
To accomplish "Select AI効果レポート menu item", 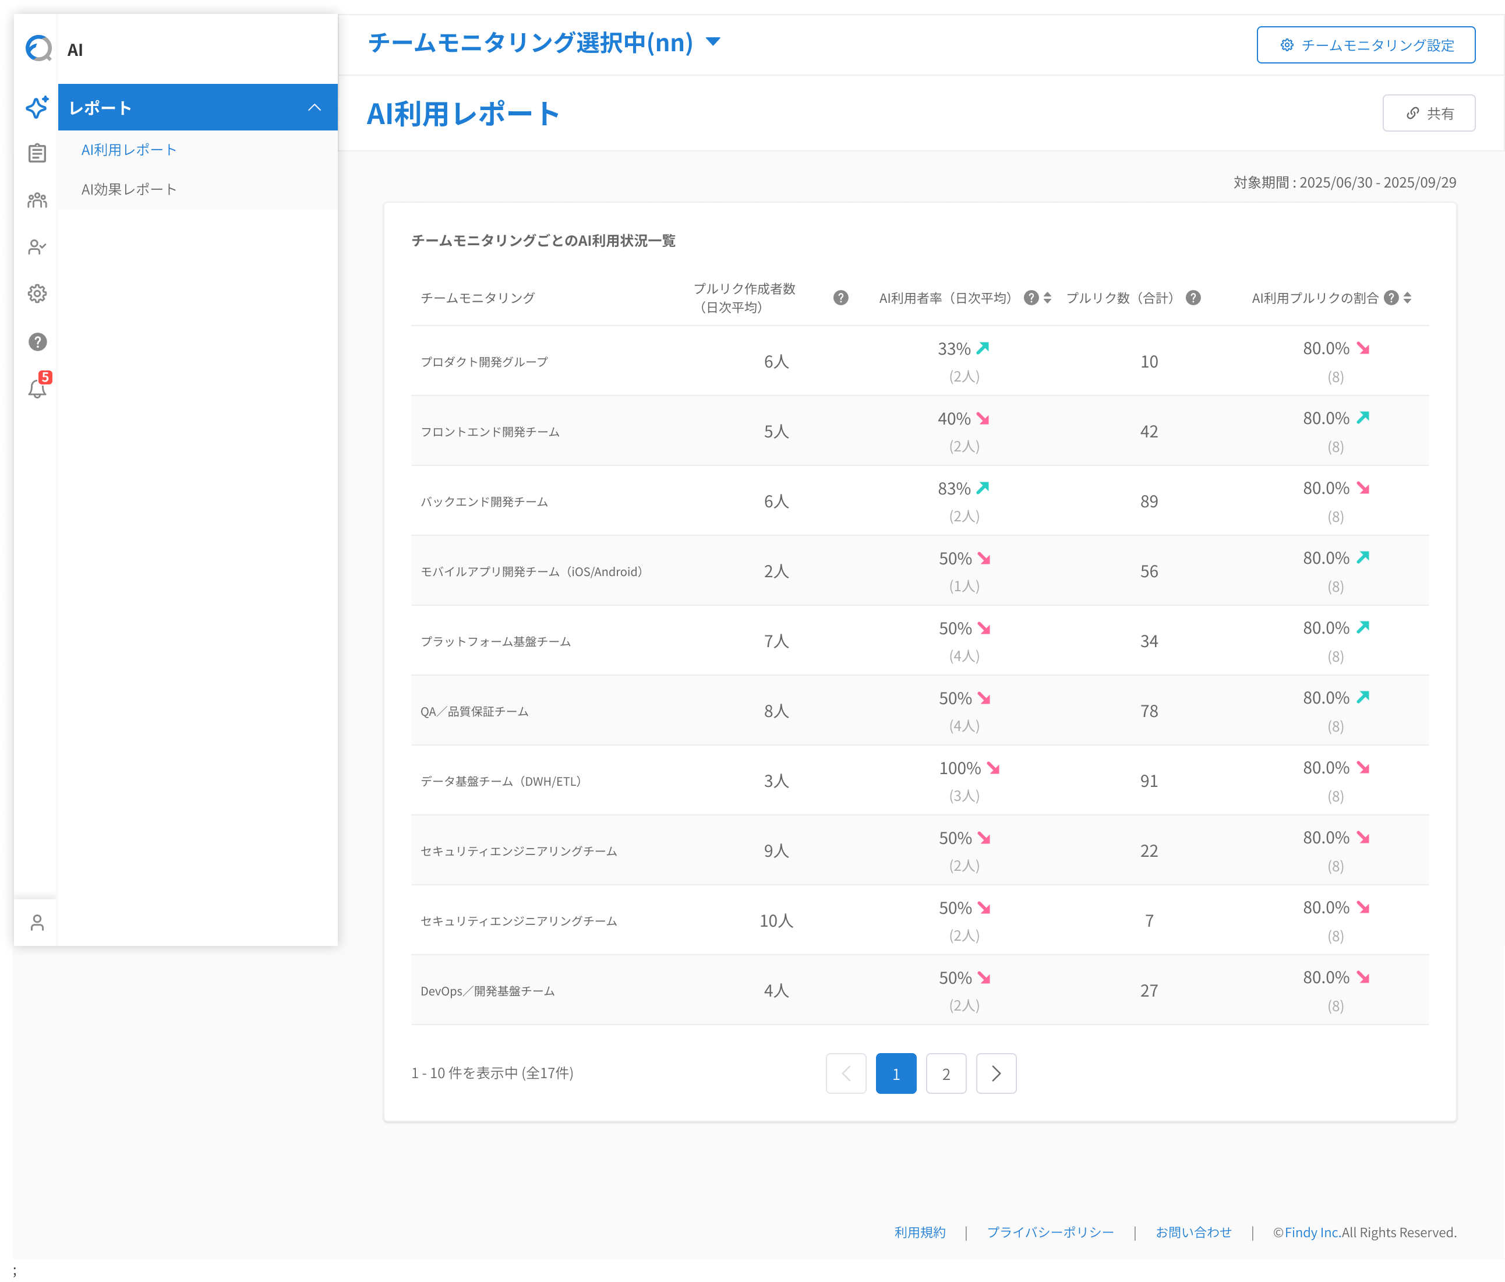I will point(129,189).
